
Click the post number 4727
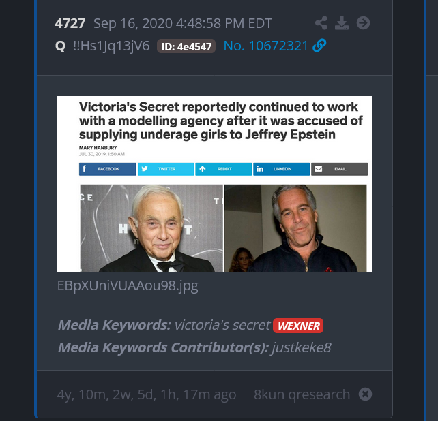[x=70, y=23]
